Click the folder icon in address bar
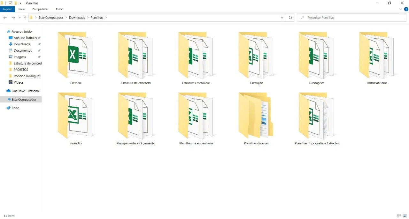Screen dimensions: 409x219 click(31, 18)
